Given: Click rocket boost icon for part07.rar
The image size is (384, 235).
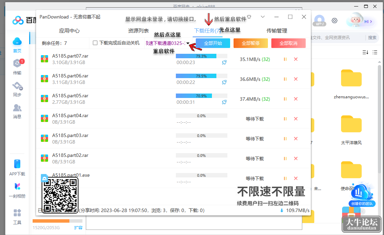Looking at the screenshot, I should [x=224, y=63].
